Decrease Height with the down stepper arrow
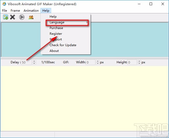Screen dimensions: 169x138 (x=139, y=64)
